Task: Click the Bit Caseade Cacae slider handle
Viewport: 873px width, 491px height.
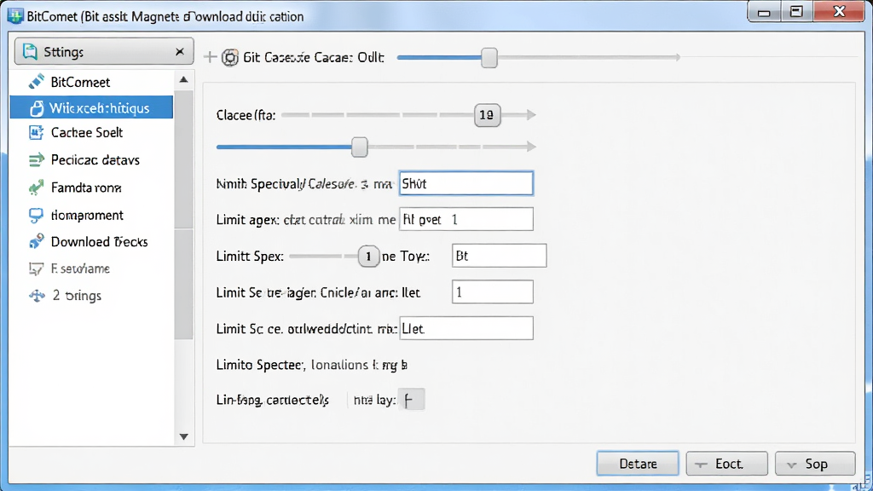Action: (489, 57)
